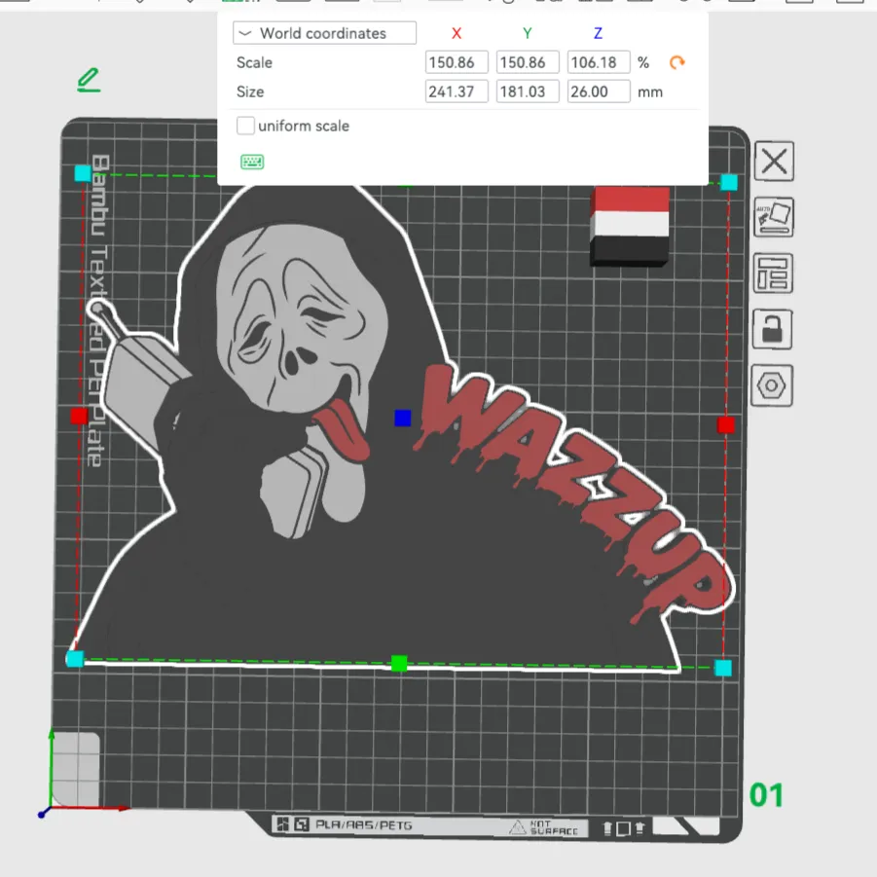Edit the Scale Z value 106.18
Screen dimensions: 877x877
coord(599,62)
